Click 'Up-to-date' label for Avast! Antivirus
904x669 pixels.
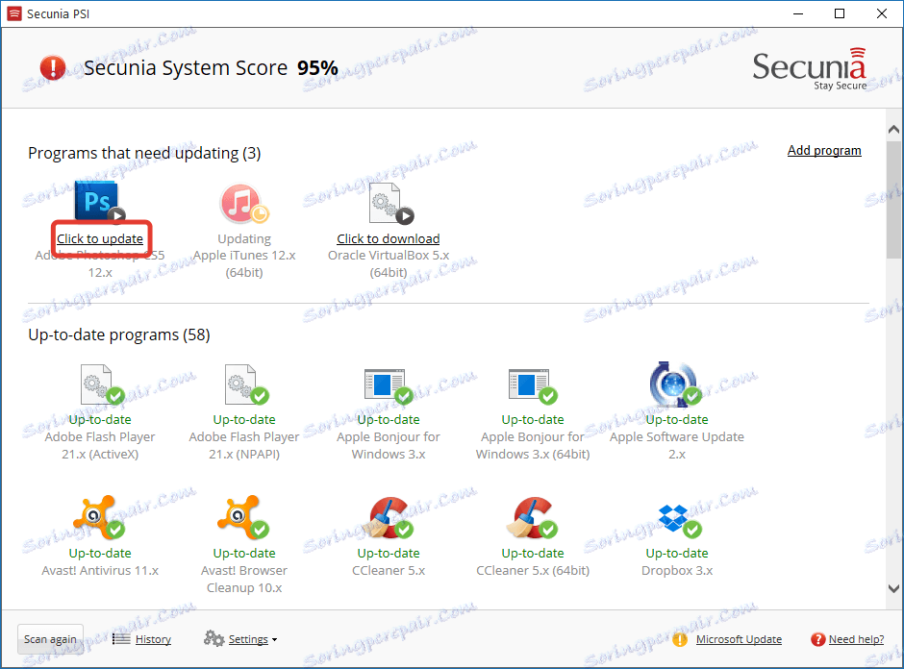click(x=100, y=554)
